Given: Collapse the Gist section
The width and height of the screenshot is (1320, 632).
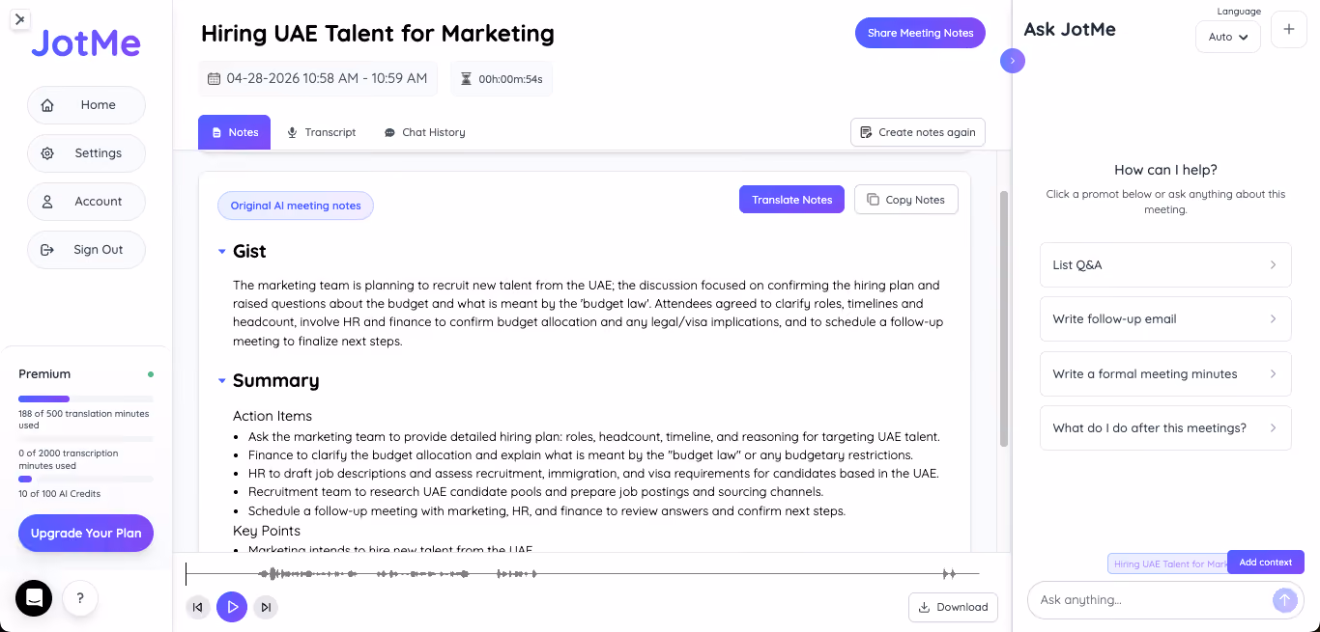Looking at the screenshot, I should 222,252.
